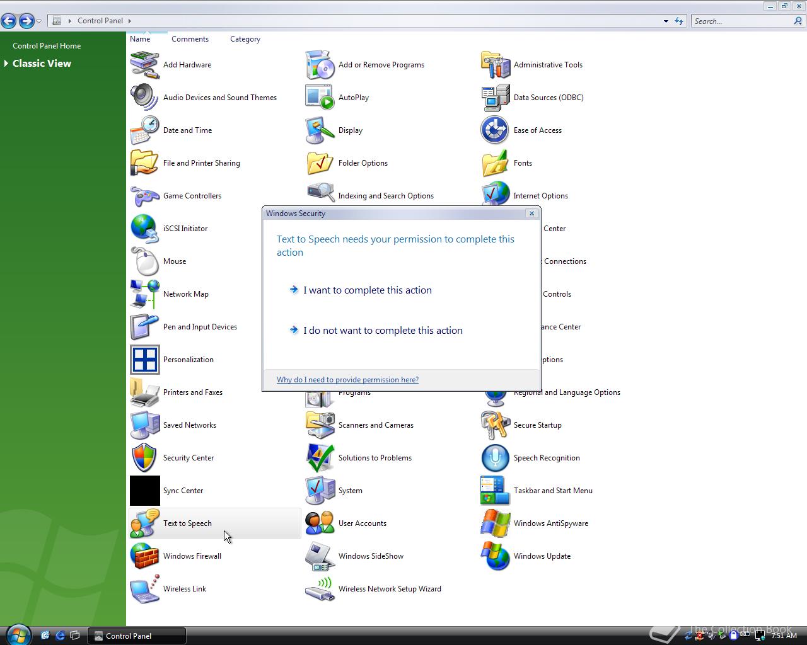Open Audio Devices and Sound Themes icon
Screen dimensions: 807x645
point(144,98)
